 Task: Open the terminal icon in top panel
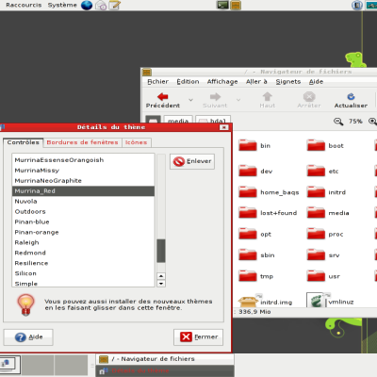[x=222, y=5]
